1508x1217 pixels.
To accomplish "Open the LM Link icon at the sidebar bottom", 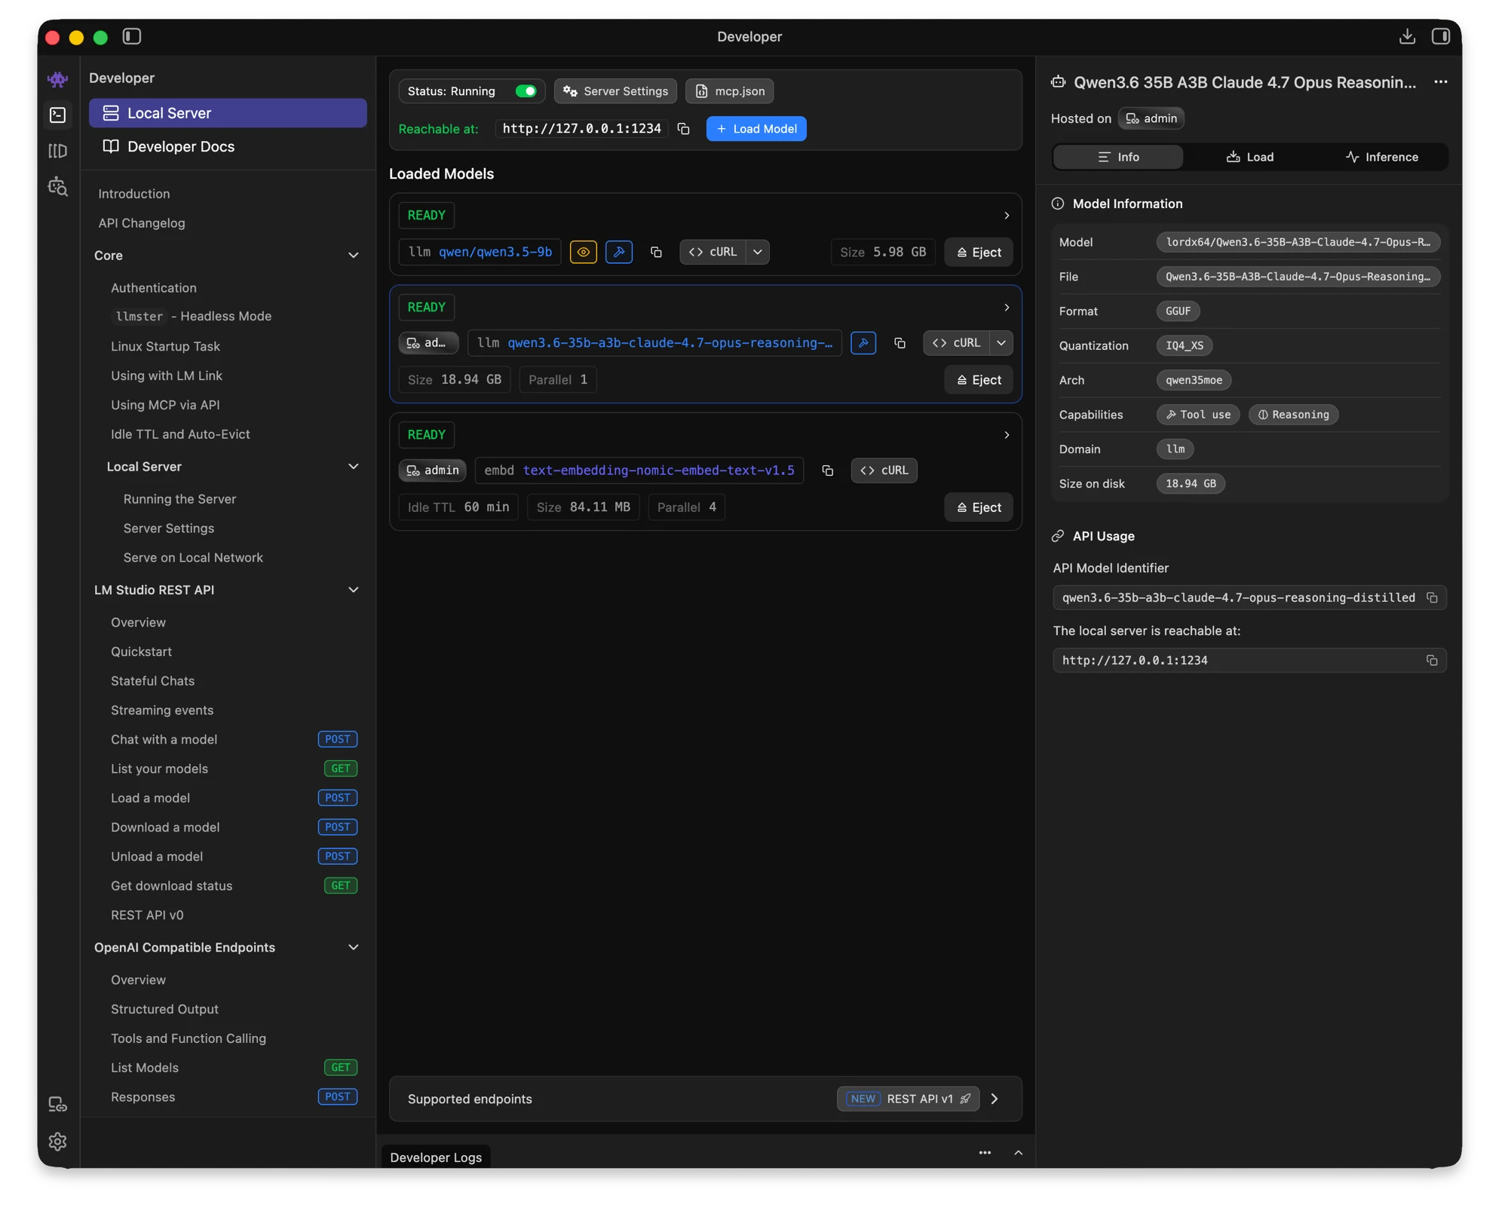I will (x=57, y=1105).
